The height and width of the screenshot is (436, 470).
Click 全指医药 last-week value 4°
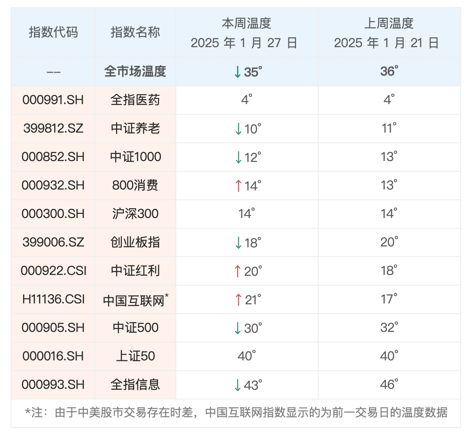click(389, 100)
